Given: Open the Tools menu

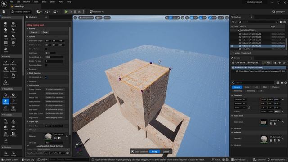Looking at the screenshot, I should pyautogui.click(x=36, y=2).
